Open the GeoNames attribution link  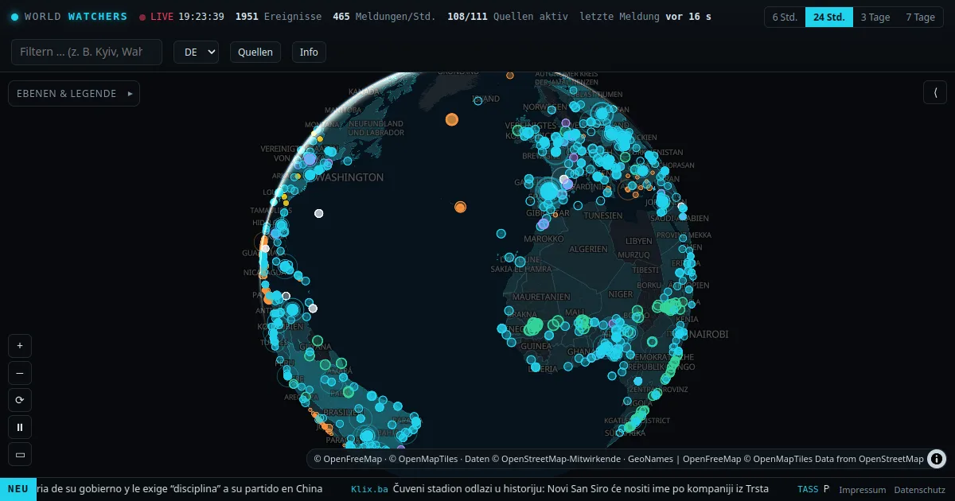652,459
